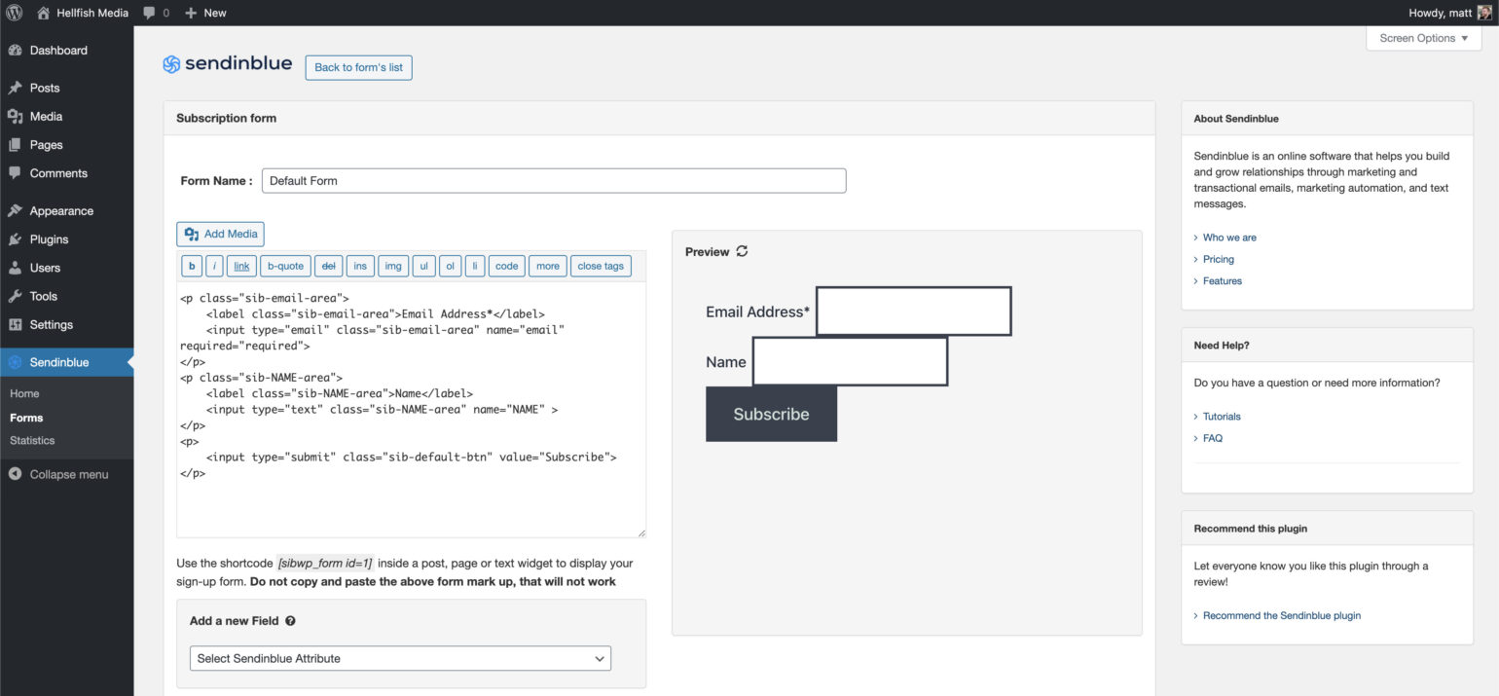Click the Dashboard gauge icon
Image resolution: width=1499 pixels, height=696 pixels.
(x=15, y=51)
